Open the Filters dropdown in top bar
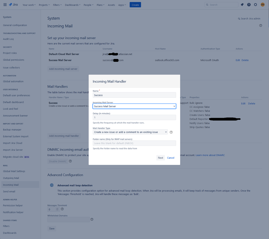269x239 pixels. (x=57, y=5)
